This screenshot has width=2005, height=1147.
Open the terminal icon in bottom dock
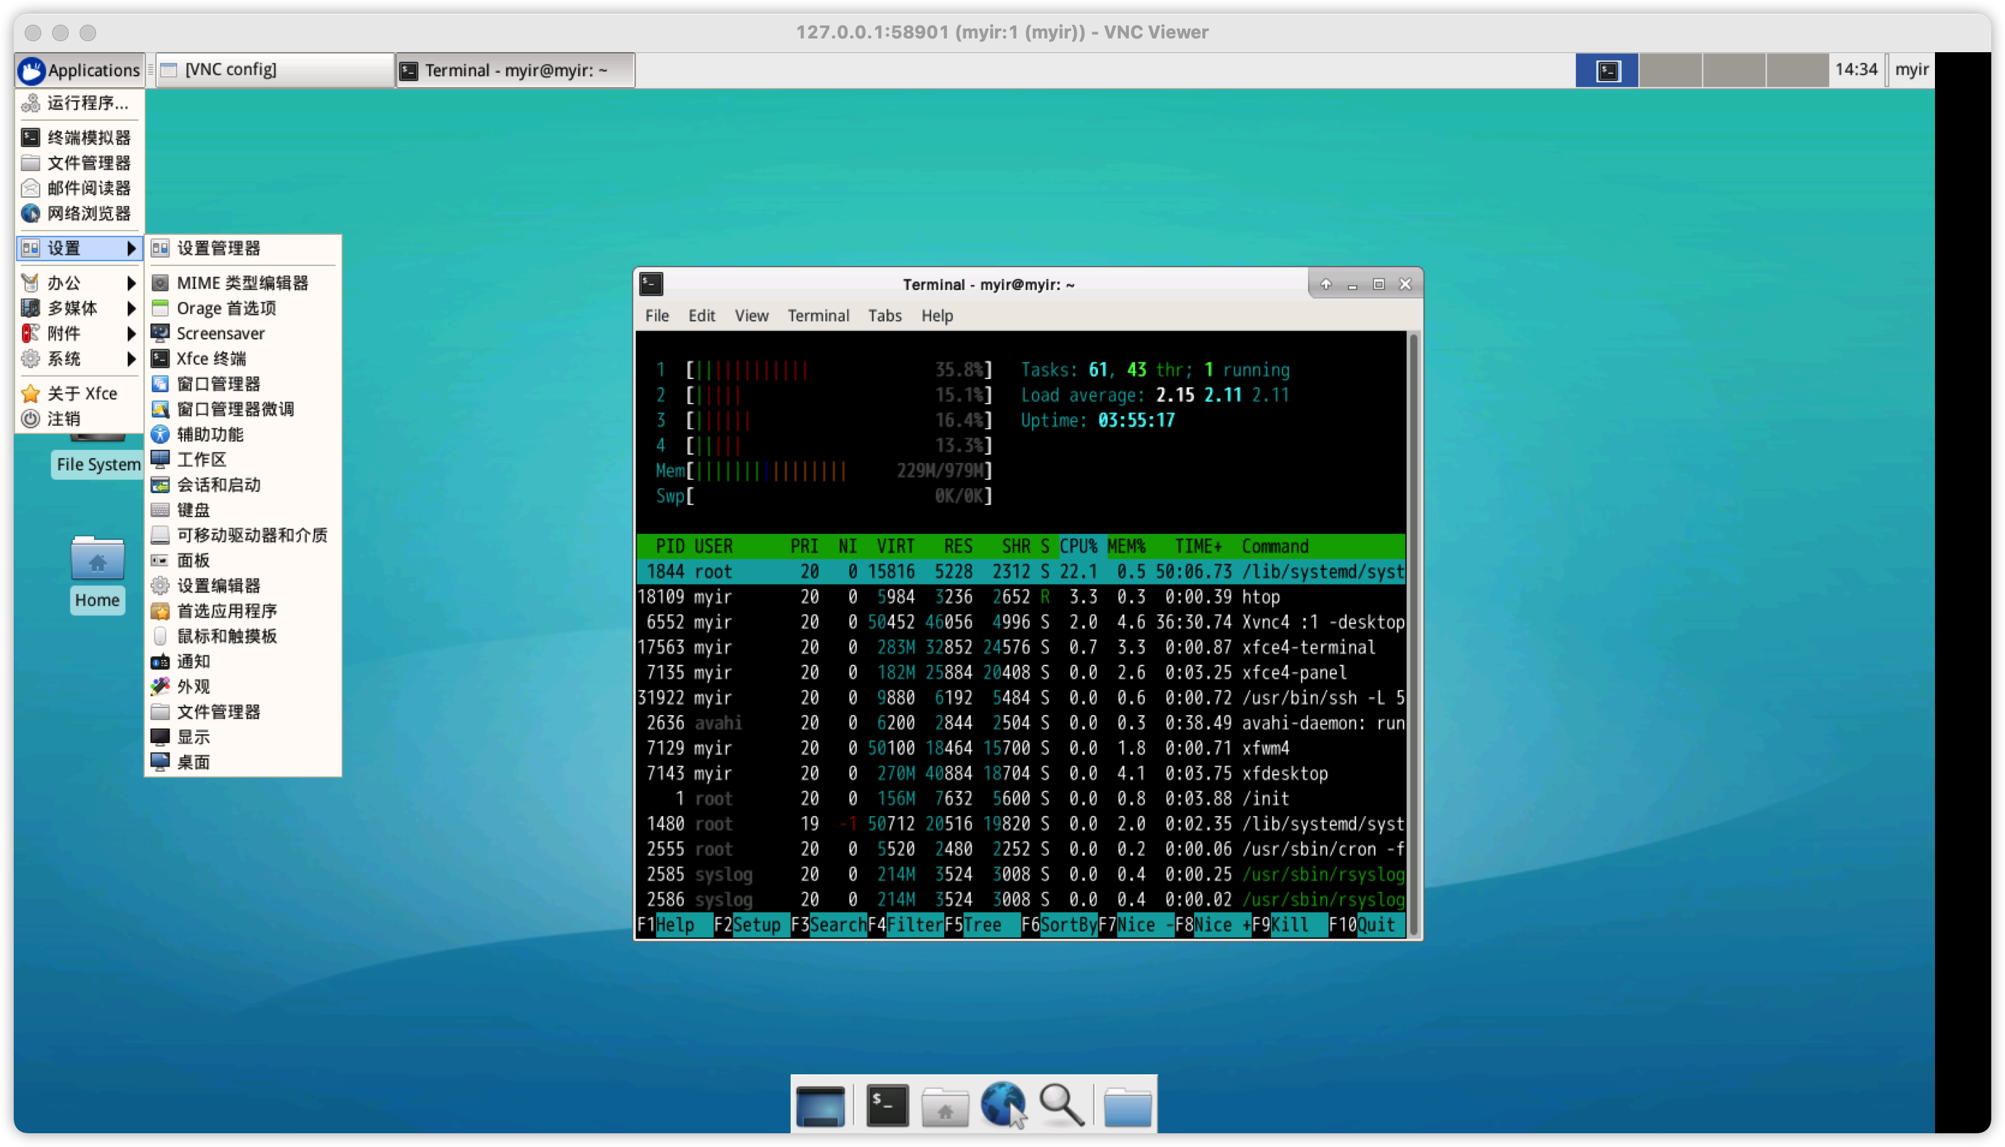(886, 1104)
